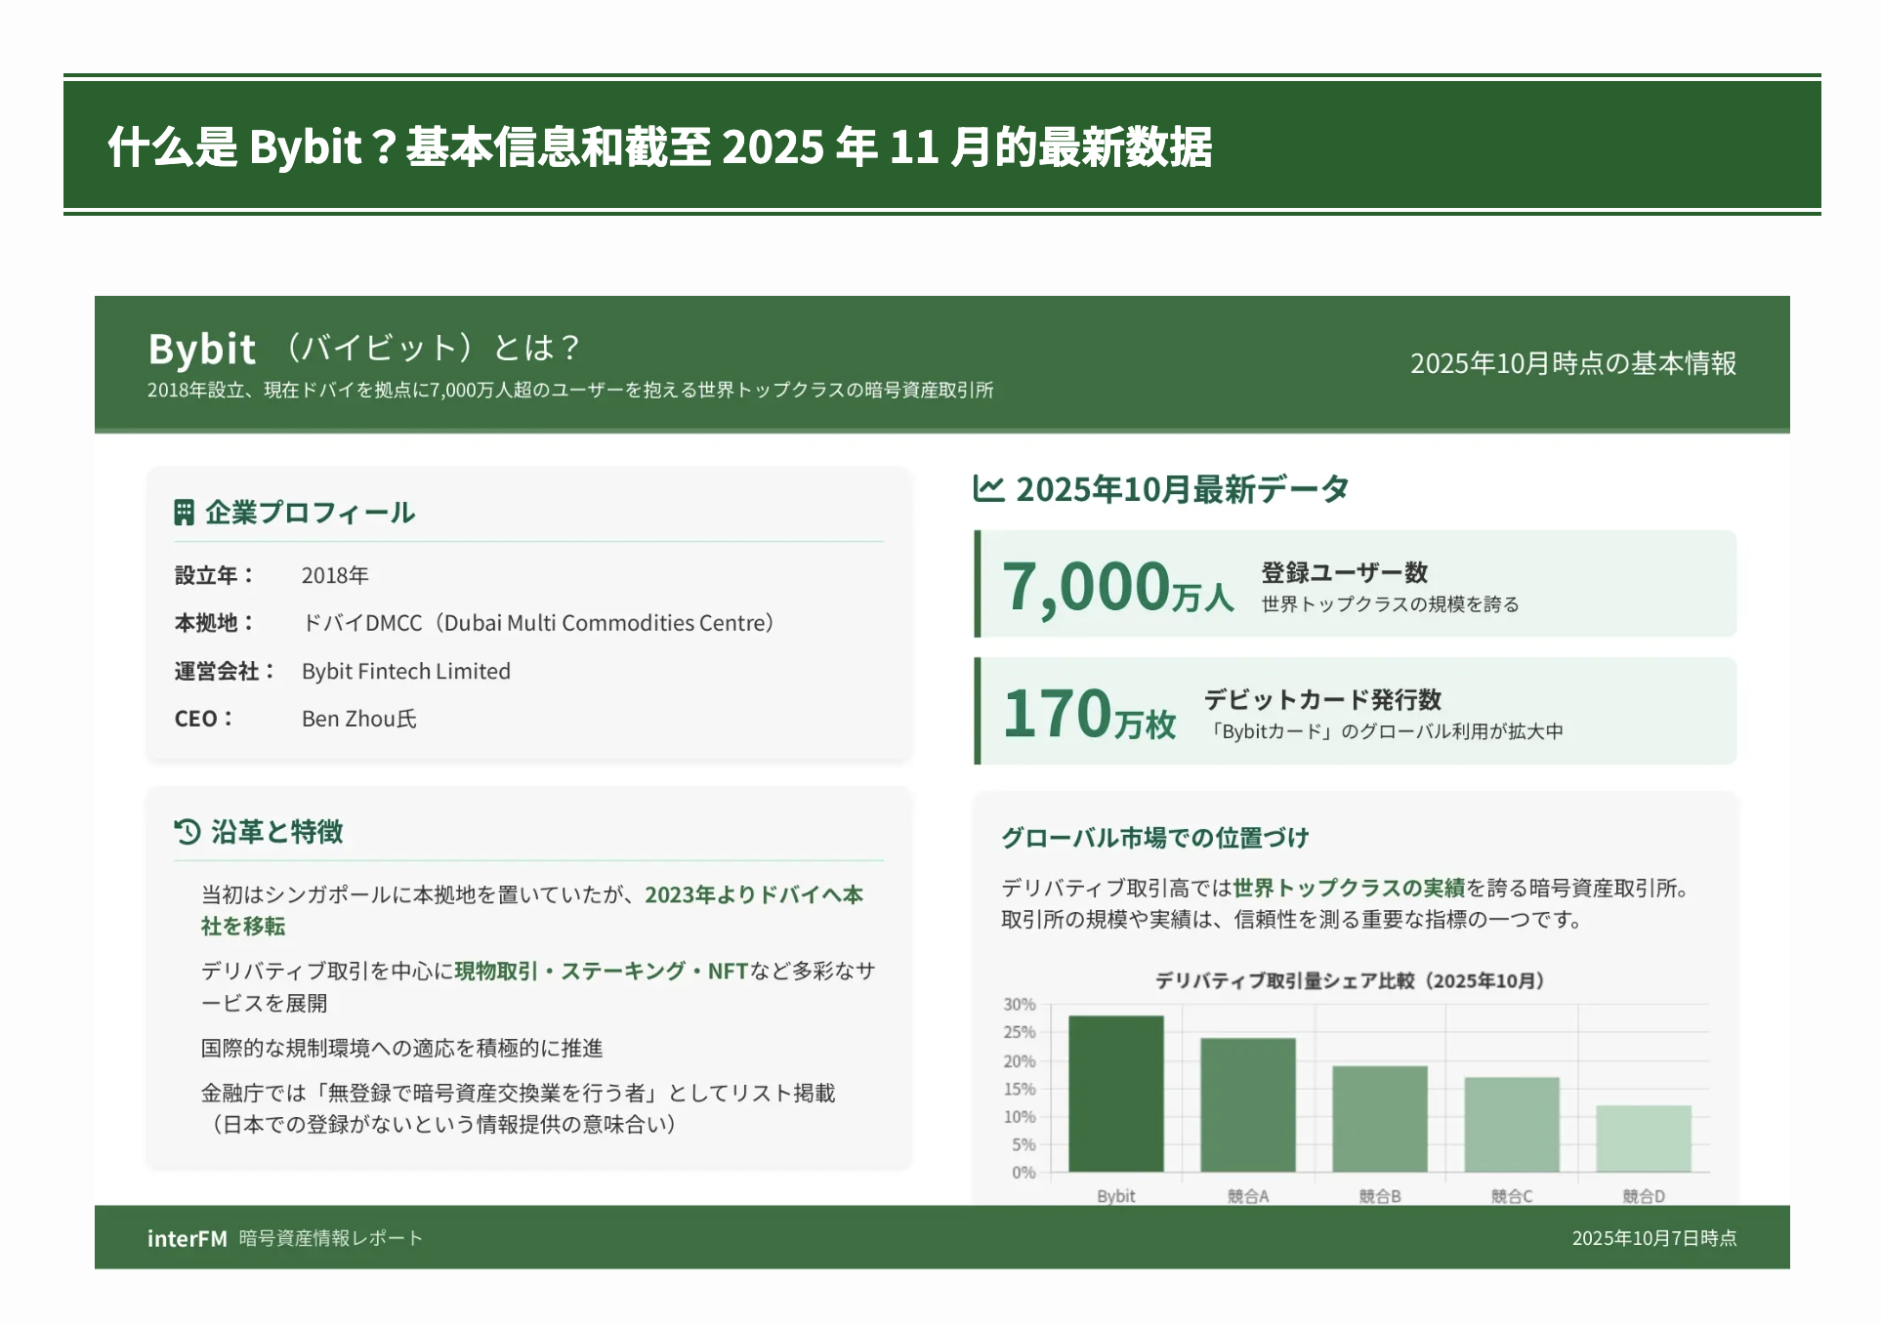The height and width of the screenshot is (1326, 1881).
Task: Click the 2023年よりドバイへ本社を移転 highlighted link
Action: (754, 895)
